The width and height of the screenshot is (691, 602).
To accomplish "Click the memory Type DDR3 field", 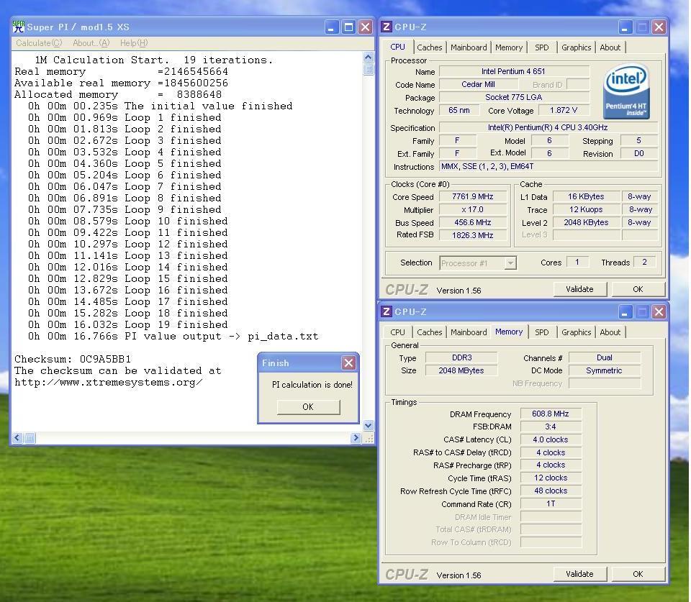I will 461,357.
